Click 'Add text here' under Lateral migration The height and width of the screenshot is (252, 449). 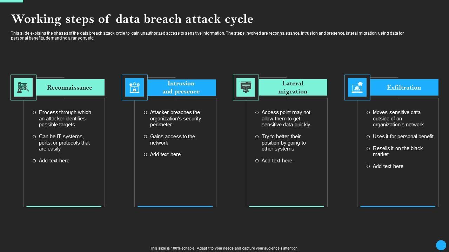[277, 161]
